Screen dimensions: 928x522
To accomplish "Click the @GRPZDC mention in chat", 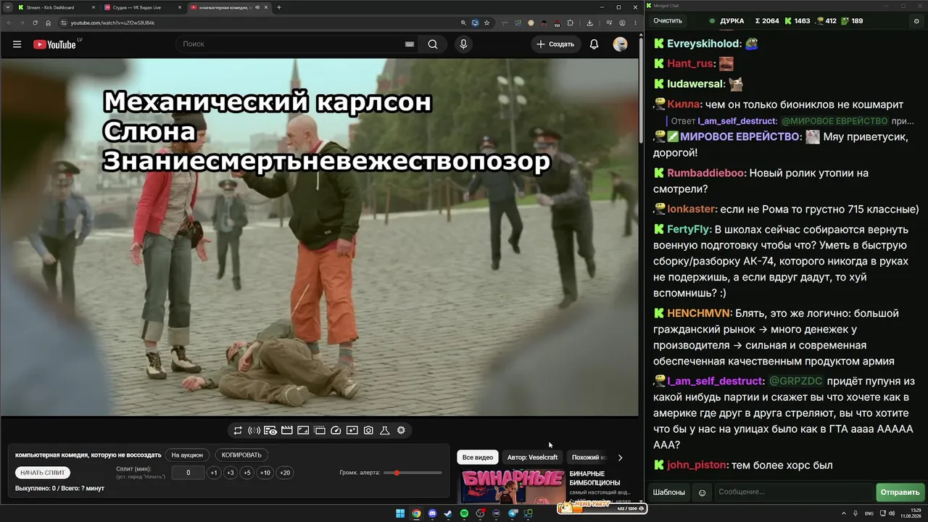I will pyautogui.click(x=795, y=381).
